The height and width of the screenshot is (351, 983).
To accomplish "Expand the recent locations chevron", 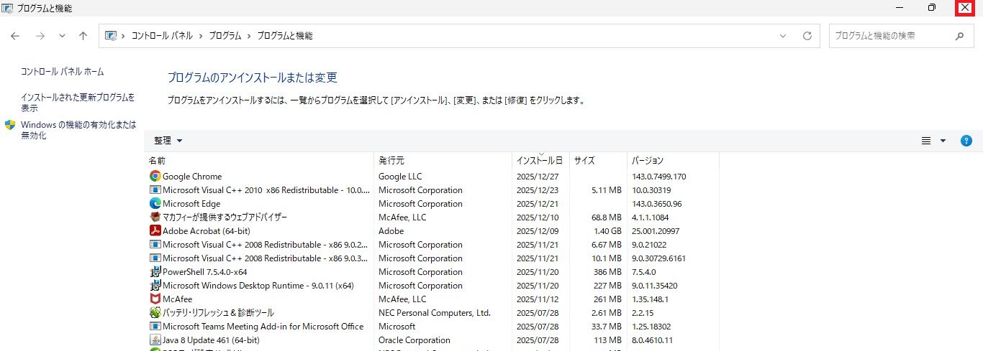I will [62, 36].
